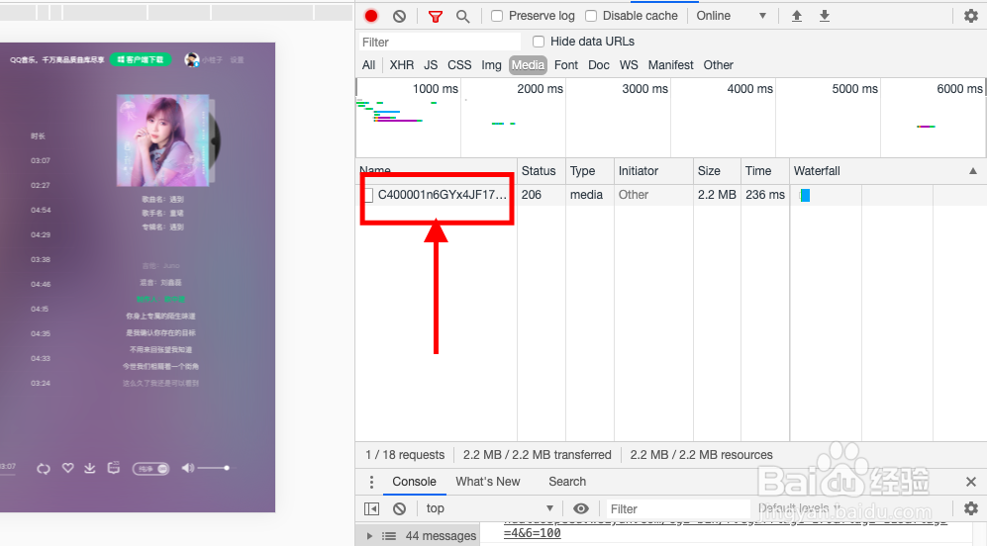Image resolution: width=987 pixels, height=546 pixels.
Task: Open the console drawer three-dot menu
Action: point(371,482)
